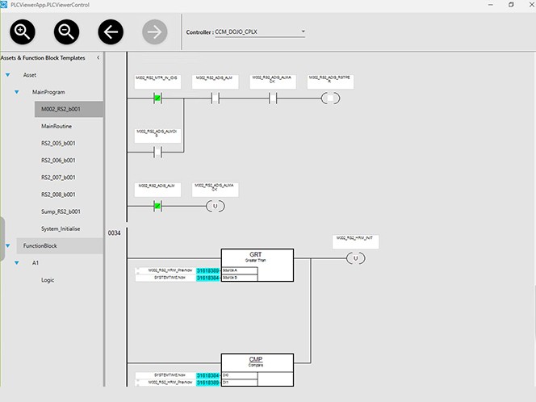This screenshot has height=402, width=536.
Task: Open the MainRoutine tree item
Action: 58,126
